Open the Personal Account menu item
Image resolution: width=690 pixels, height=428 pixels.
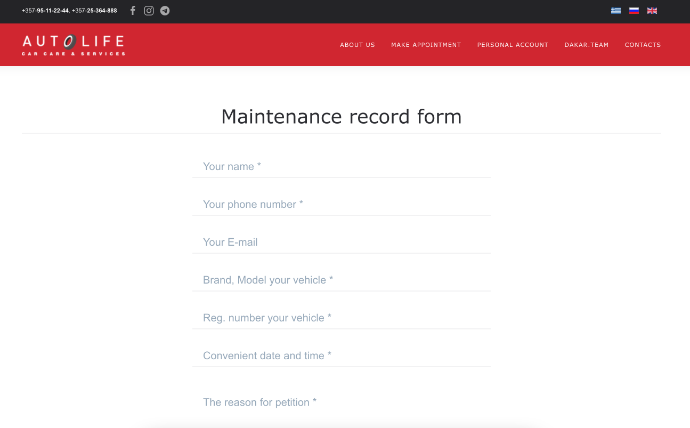coord(513,45)
